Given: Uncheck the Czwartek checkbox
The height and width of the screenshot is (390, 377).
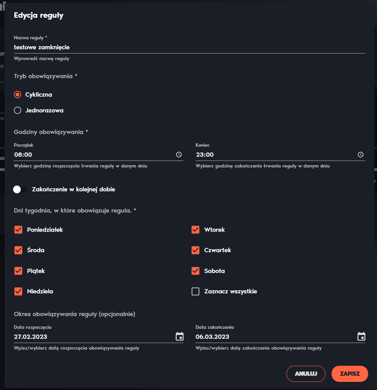Looking at the screenshot, I should click(195, 250).
